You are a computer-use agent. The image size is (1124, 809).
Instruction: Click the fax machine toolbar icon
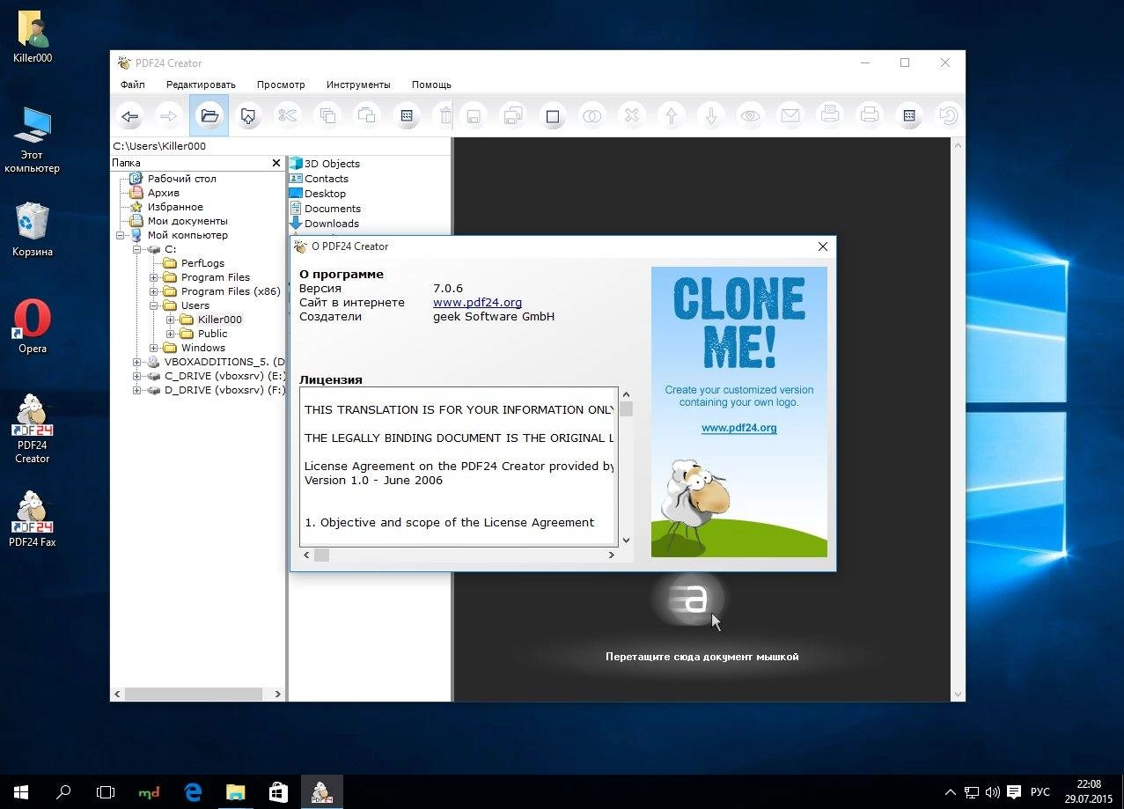[829, 116]
